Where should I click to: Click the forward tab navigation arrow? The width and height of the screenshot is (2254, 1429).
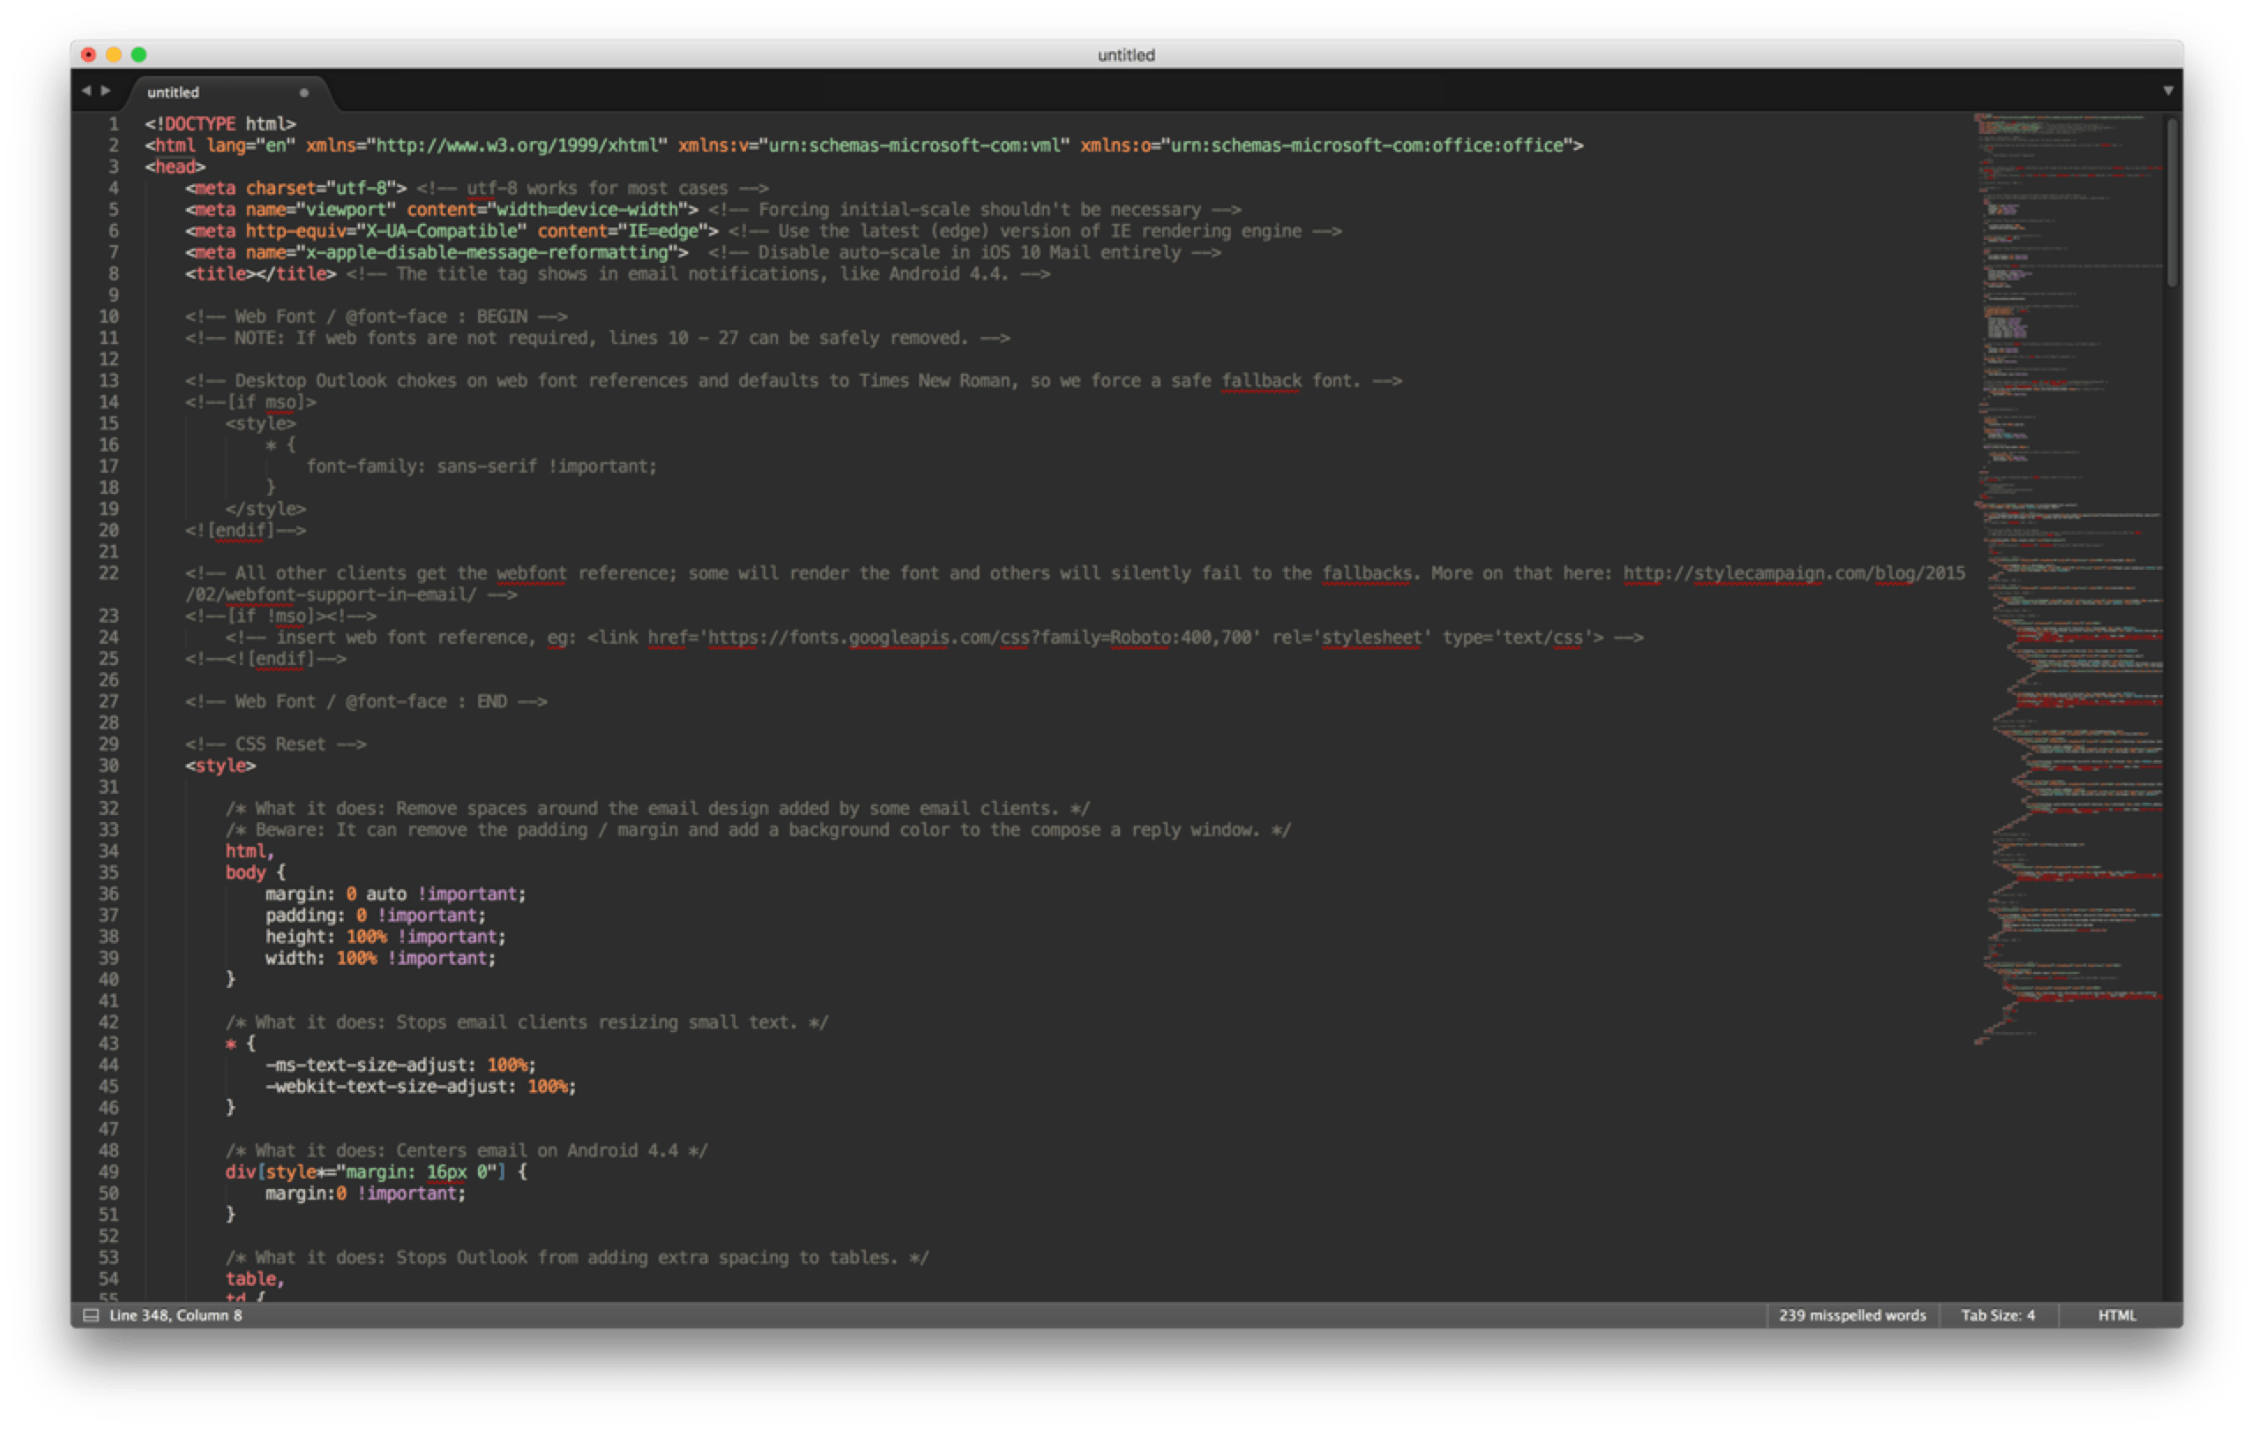pos(106,91)
